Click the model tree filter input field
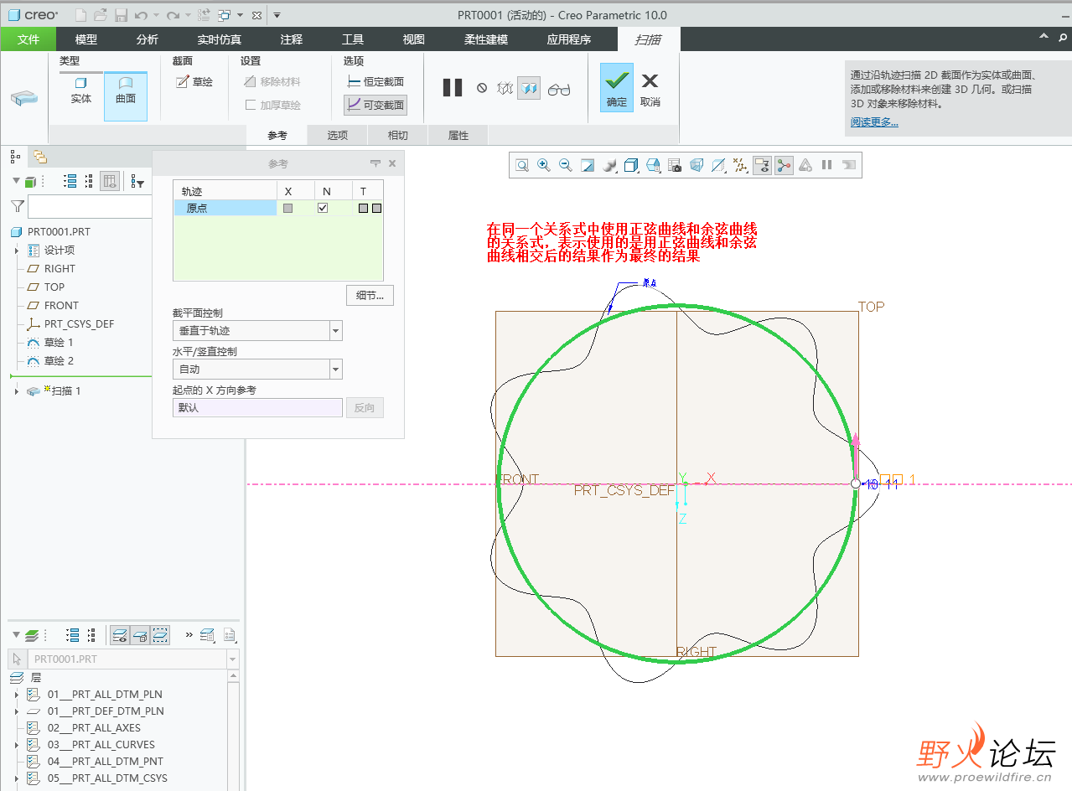This screenshot has height=791, width=1072. tap(91, 206)
